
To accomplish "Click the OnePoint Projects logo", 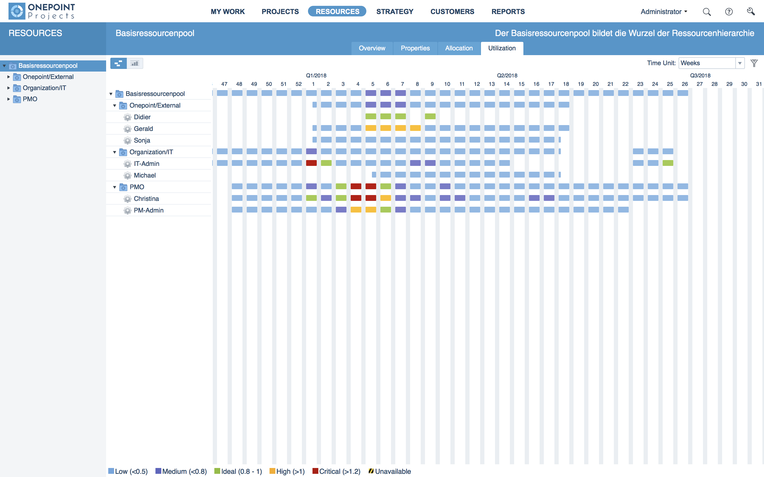I will tap(42, 11).
